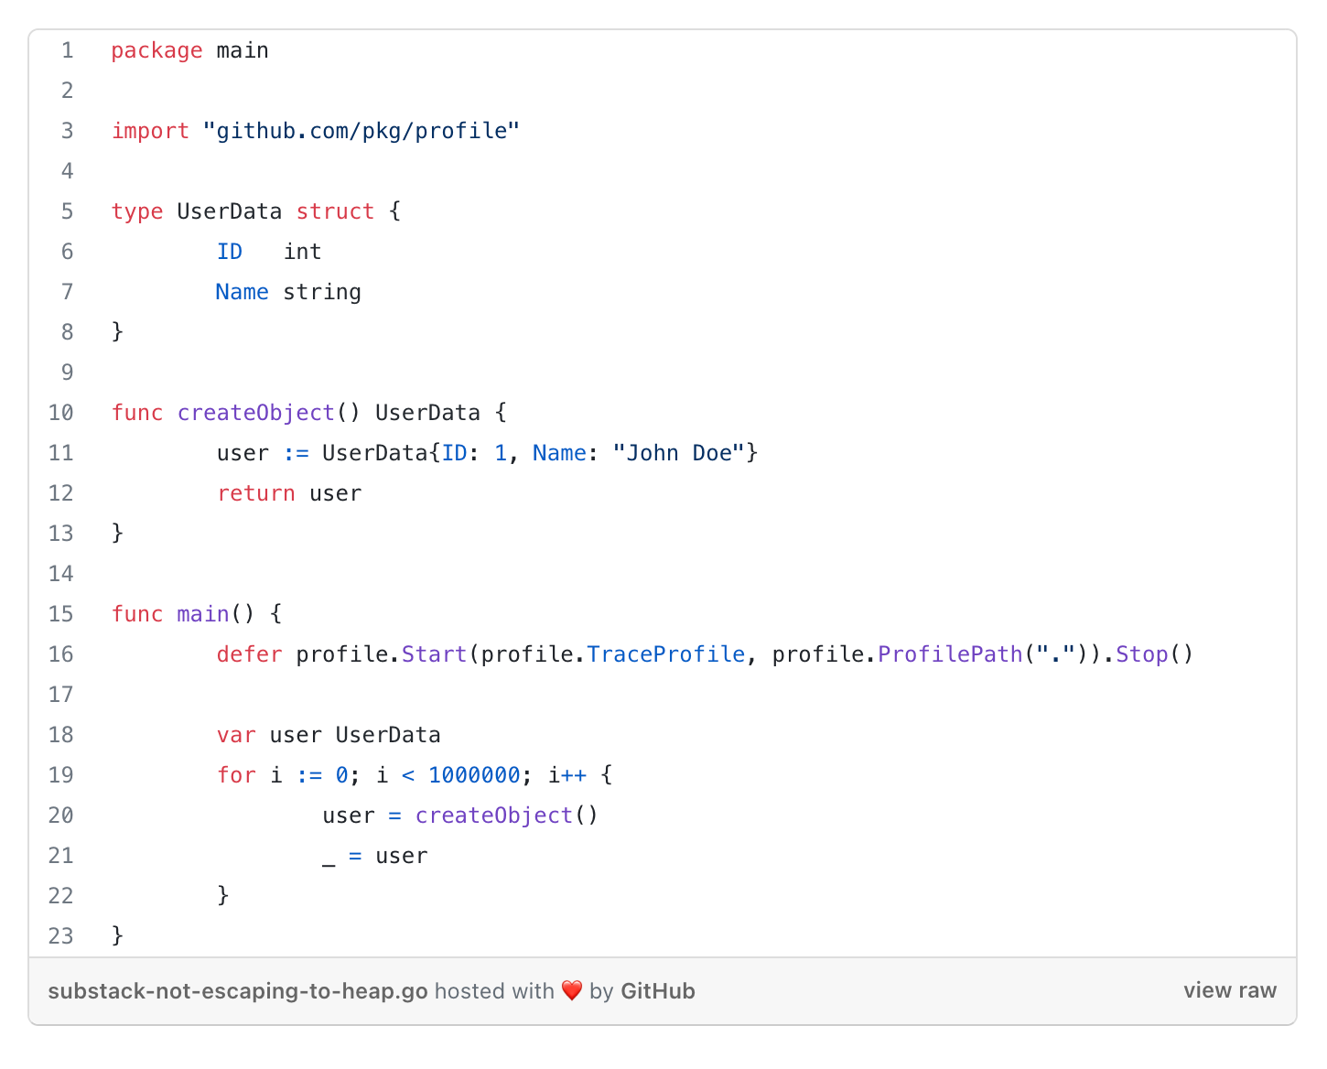Image resolution: width=1327 pixels, height=1069 pixels.
Task: Click the red heart icon in footer
Action: 572,991
